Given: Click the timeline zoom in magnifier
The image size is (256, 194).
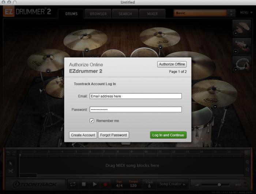Looking at the screenshot, I should (247, 162).
